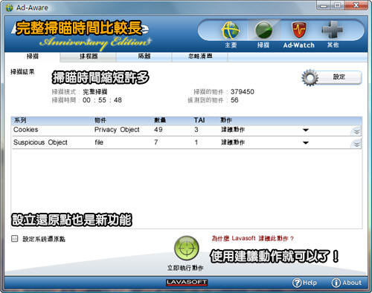Click the count value 7
The image size is (372, 293).
point(156,142)
